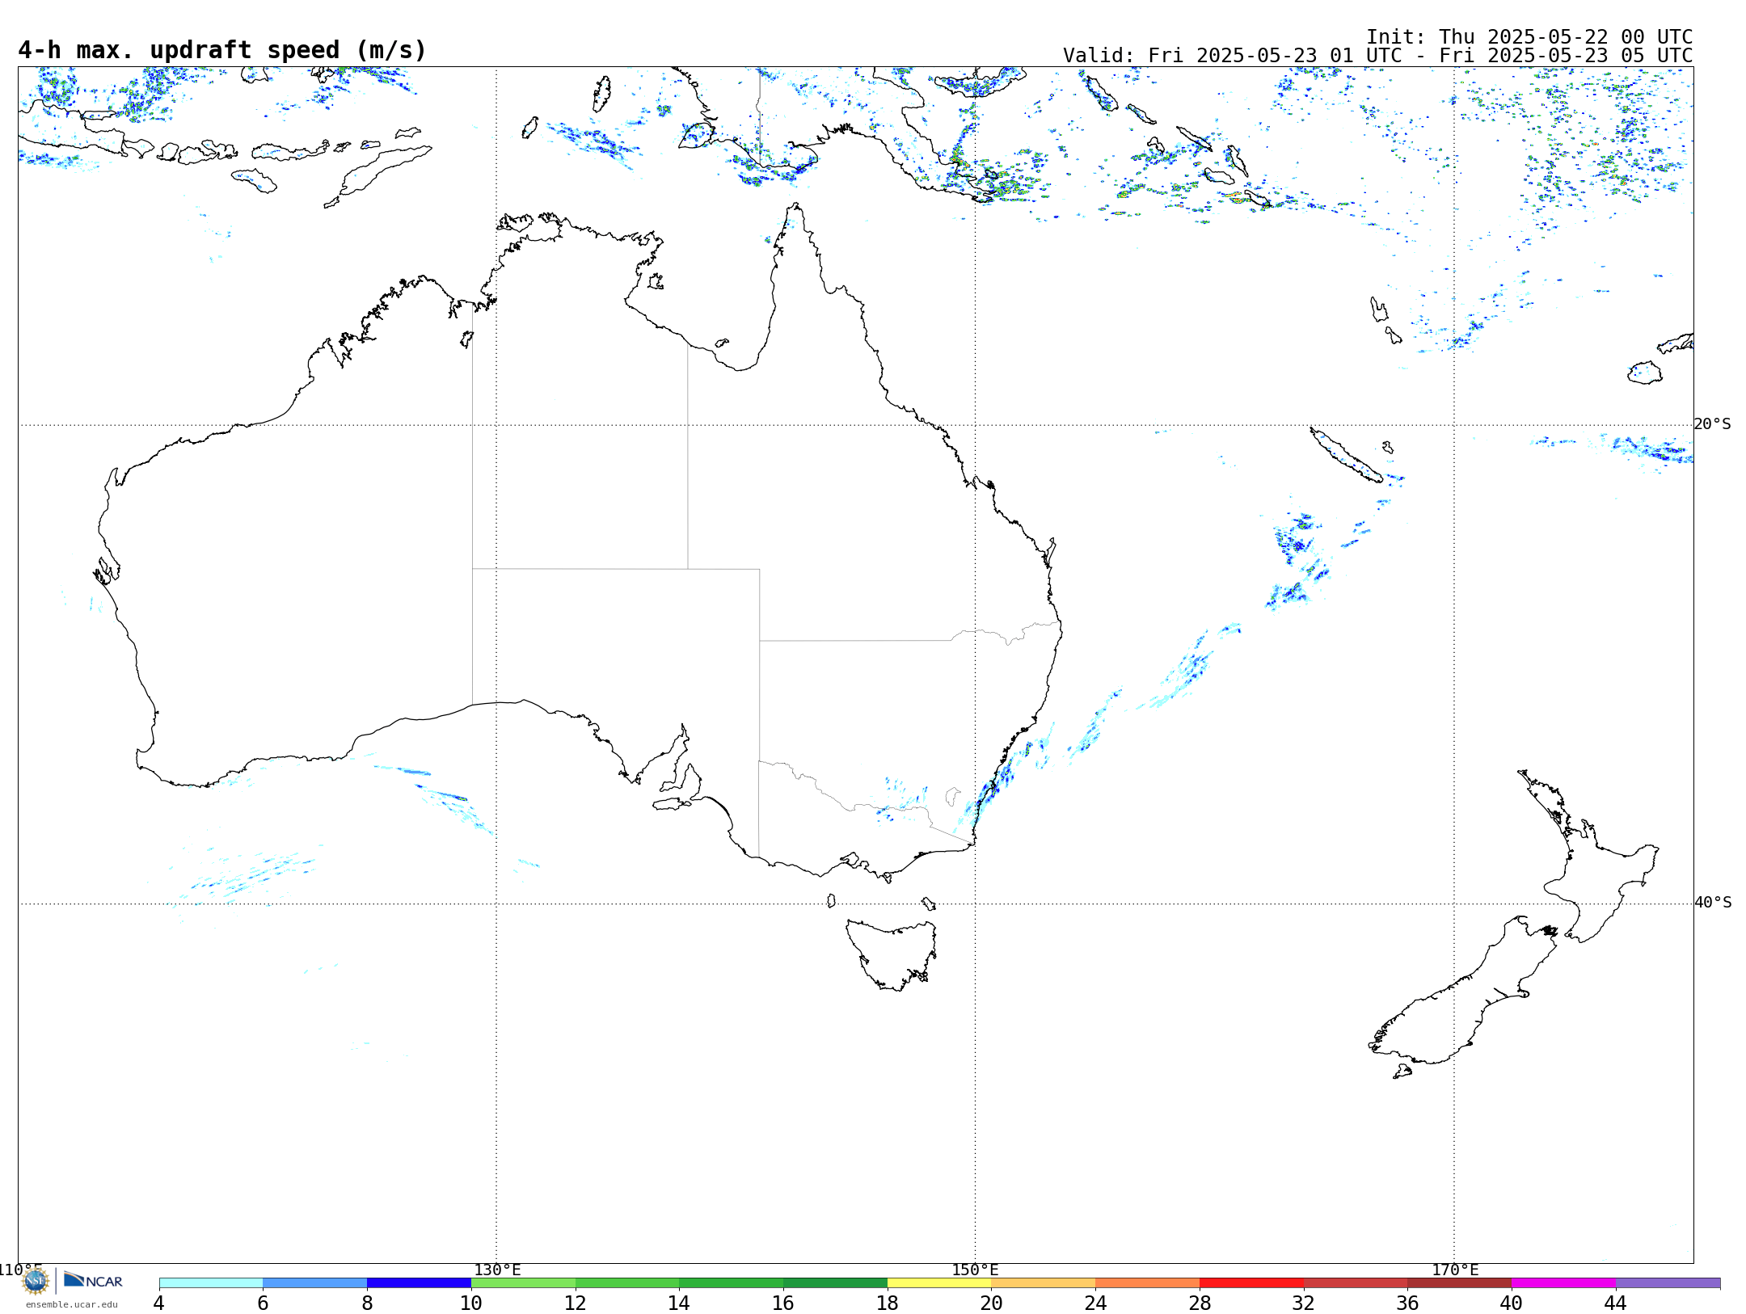Click the yellow 18-20 colorbar segment

coord(939,1283)
